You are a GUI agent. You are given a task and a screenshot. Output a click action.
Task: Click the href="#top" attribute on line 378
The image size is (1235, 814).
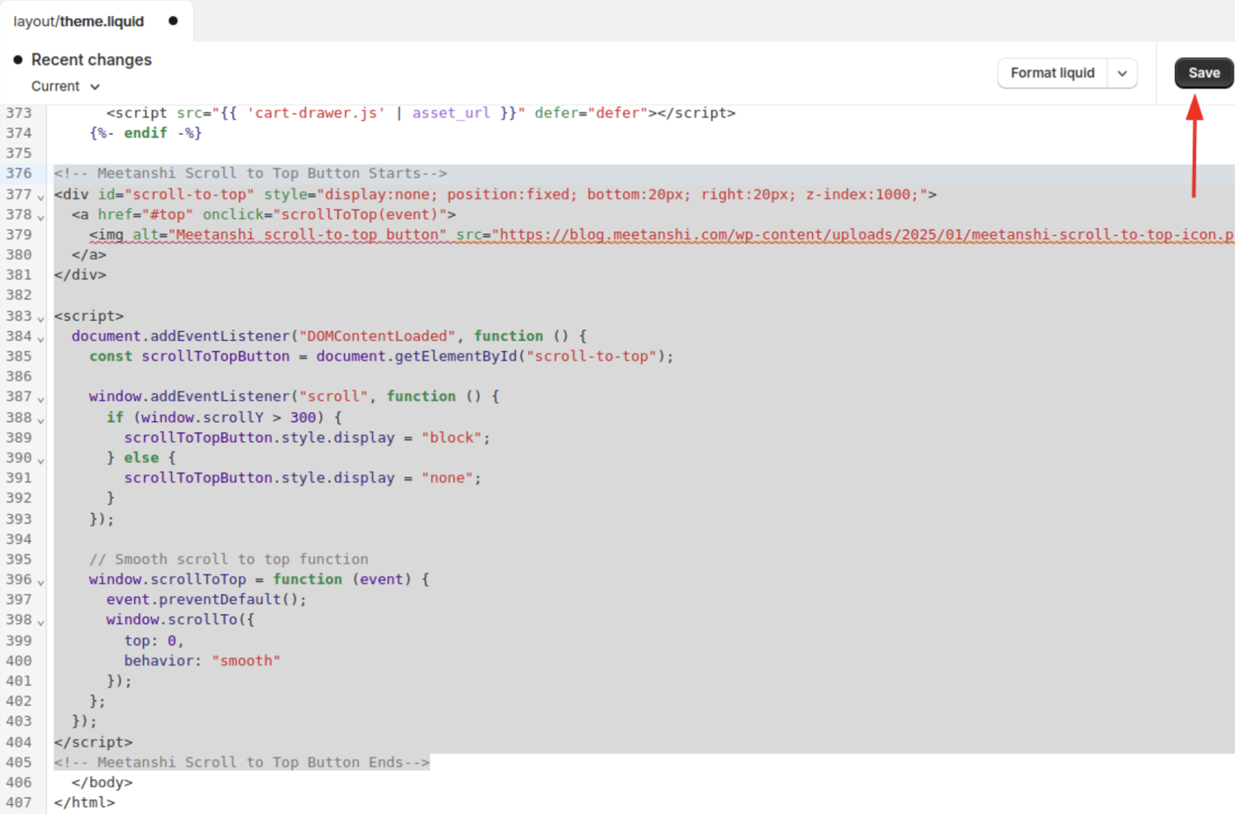click(145, 214)
